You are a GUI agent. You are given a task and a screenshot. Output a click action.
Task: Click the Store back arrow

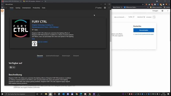point(6,8)
